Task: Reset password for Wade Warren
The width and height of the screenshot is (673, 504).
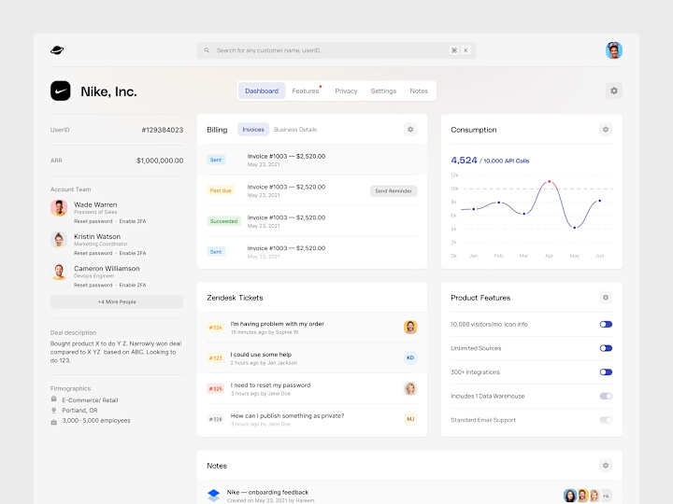Action: (x=93, y=221)
